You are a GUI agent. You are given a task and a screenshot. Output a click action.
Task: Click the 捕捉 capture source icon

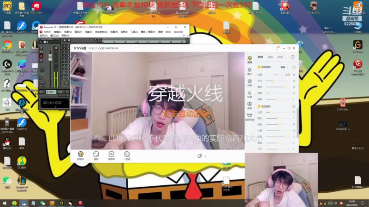[96, 156]
